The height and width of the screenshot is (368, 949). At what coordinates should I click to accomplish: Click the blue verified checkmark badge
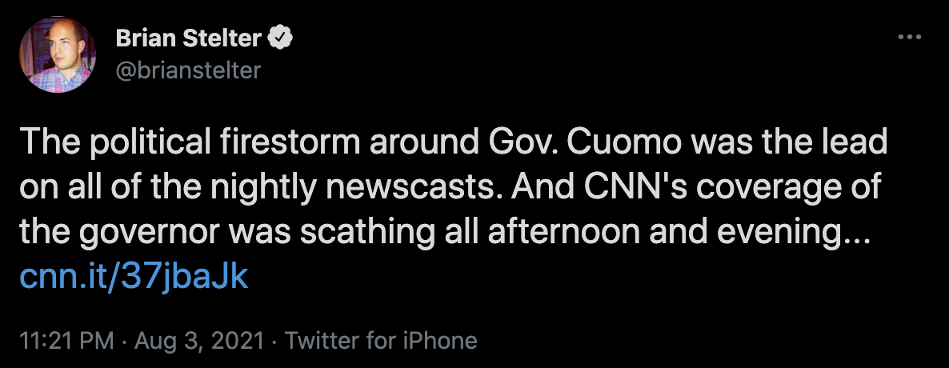[x=280, y=38]
